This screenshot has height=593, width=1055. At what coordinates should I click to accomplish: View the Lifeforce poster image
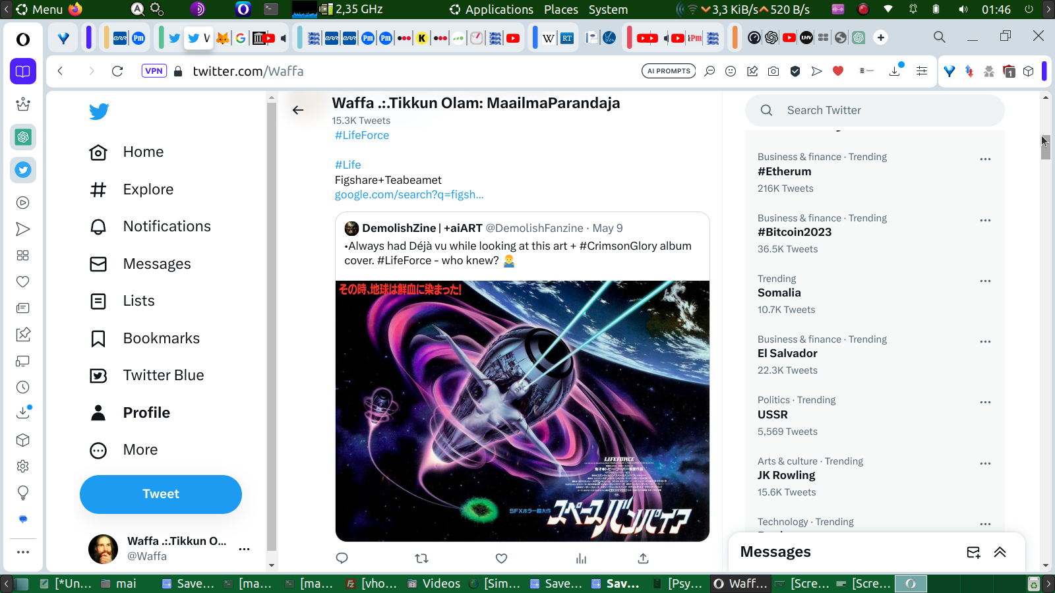522,411
